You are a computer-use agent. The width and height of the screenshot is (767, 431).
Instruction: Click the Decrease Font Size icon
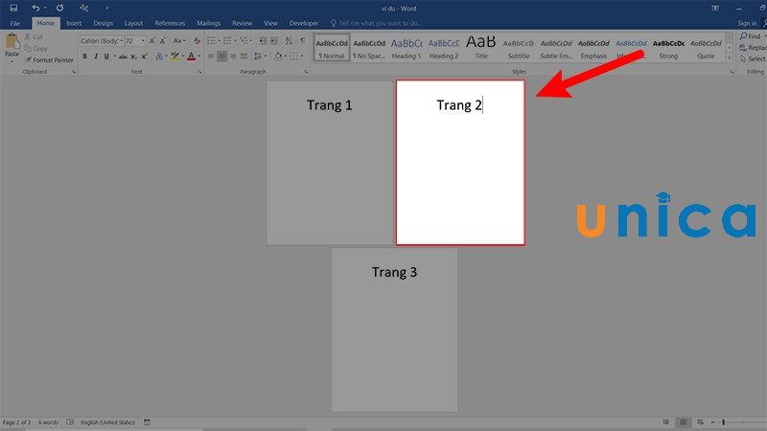point(162,41)
